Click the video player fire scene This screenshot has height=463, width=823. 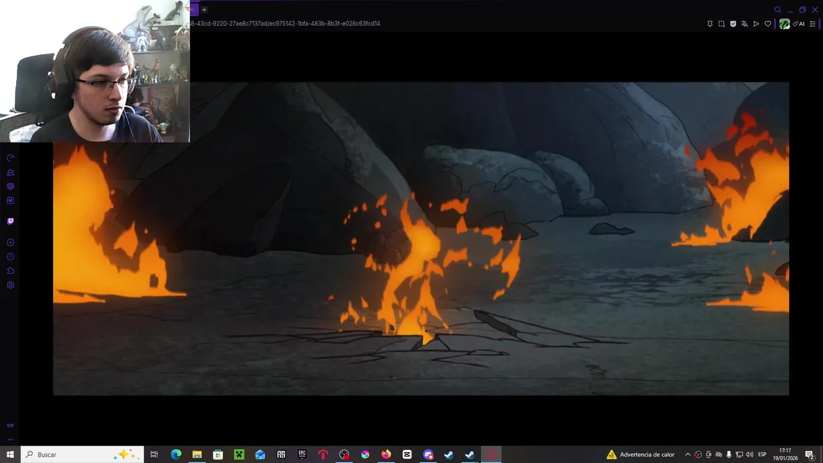pos(421,238)
